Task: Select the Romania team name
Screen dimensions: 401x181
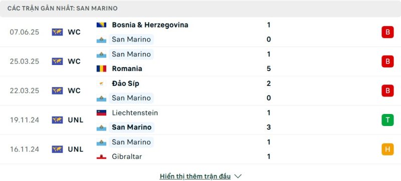Action: click(x=127, y=68)
